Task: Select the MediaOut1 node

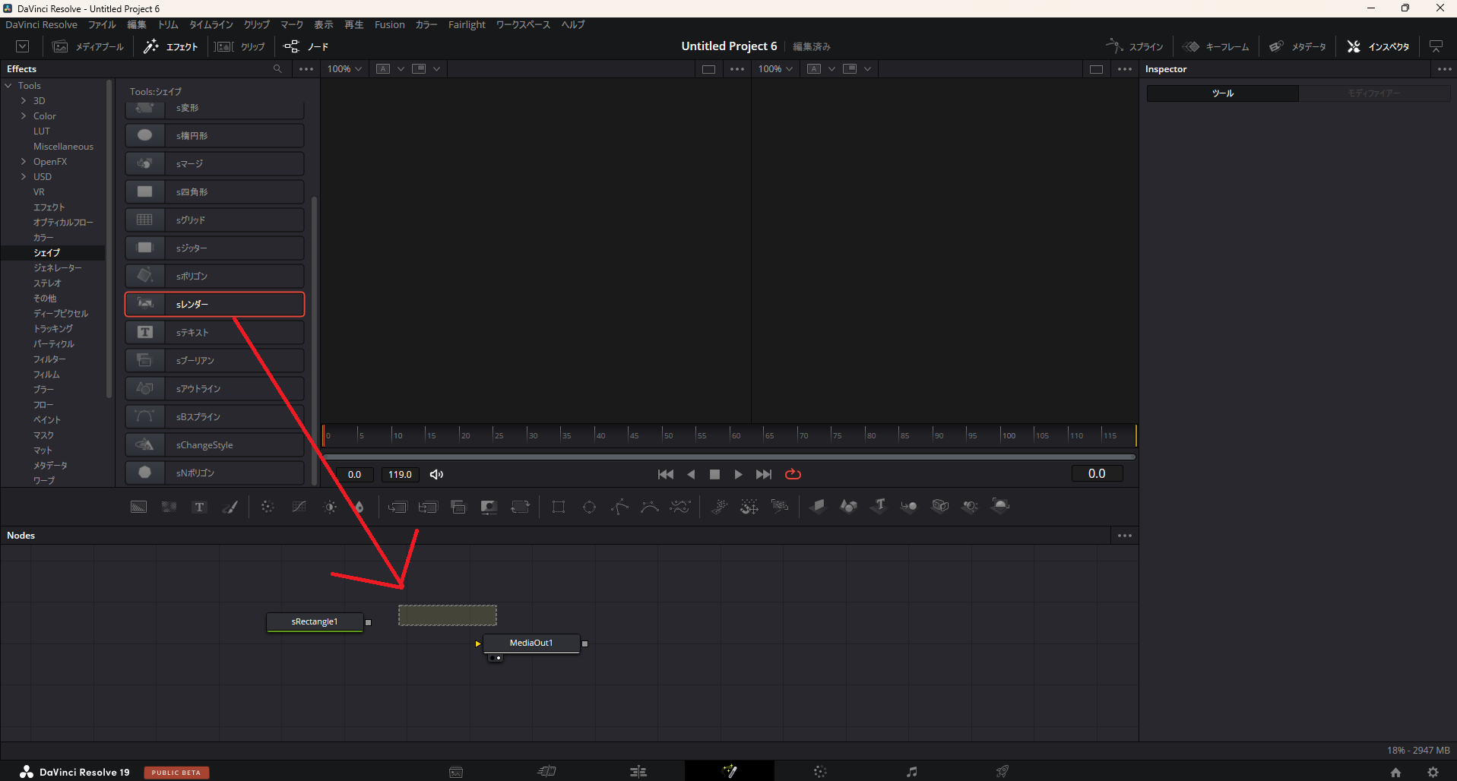Action: point(531,643)
